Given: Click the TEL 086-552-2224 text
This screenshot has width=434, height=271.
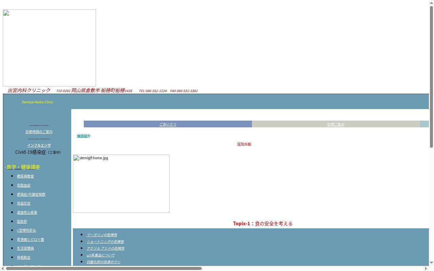Looking at the screenshot, I should tap(153, 91).
